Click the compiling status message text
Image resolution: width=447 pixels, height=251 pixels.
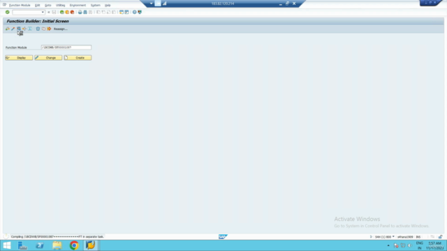(57, 237)
